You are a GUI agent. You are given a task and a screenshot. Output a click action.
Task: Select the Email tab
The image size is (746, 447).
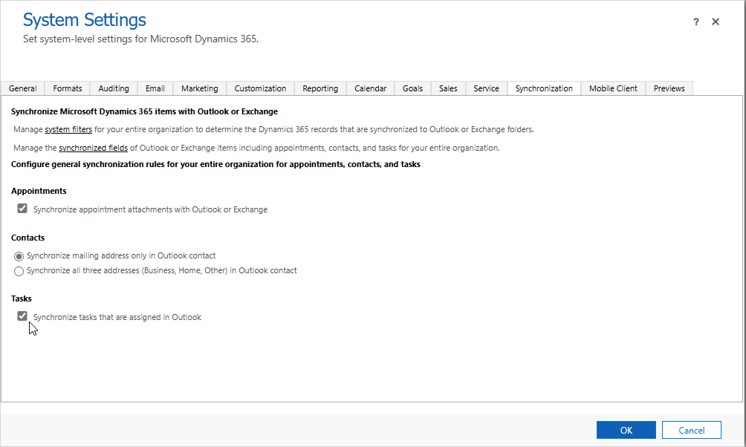pyautogui.click(x=155, y=88)
